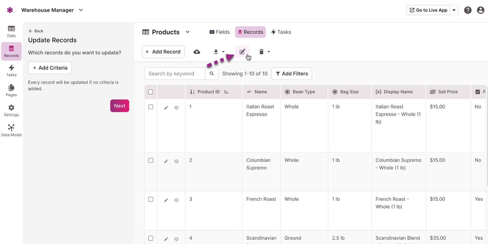488x244 pixels.
Task: Open Settings gear in the sidebar
Action: tap(11, 110)
